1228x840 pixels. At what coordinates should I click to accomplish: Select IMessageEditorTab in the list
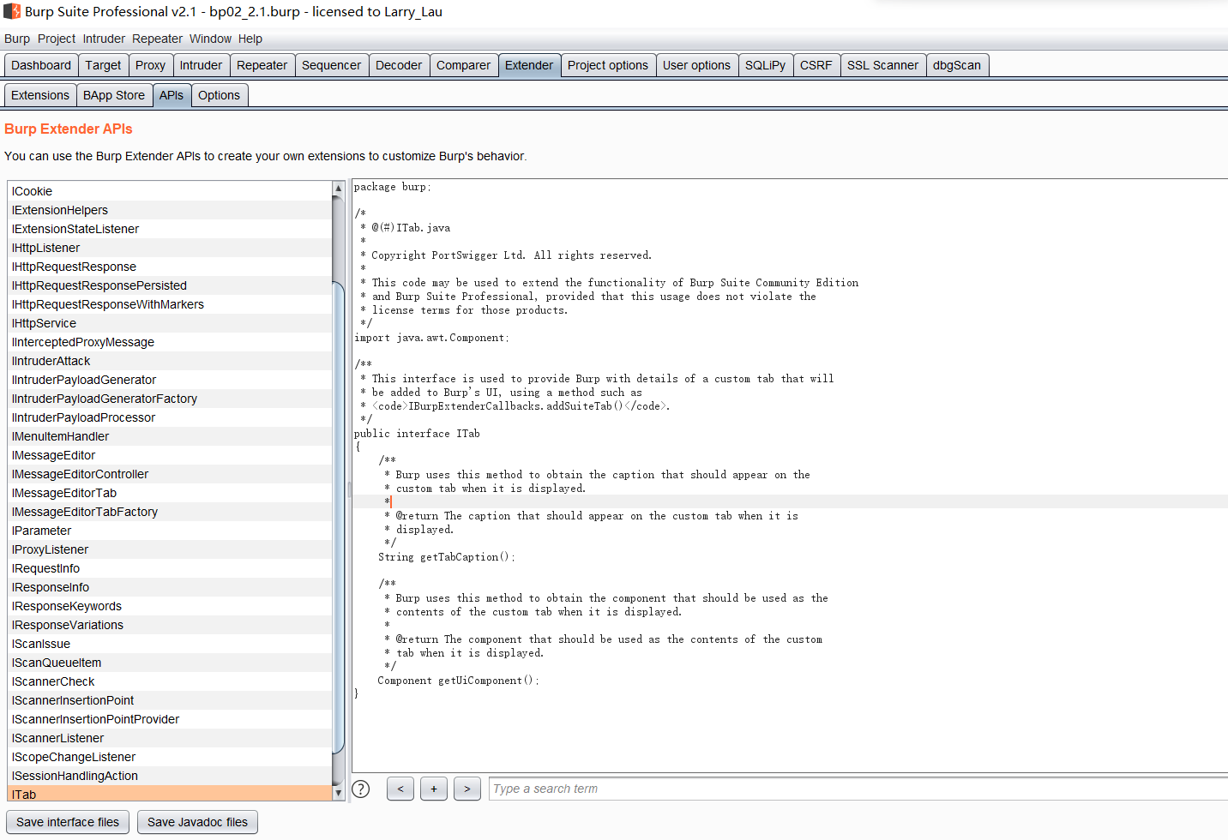(x=170, y=493)
